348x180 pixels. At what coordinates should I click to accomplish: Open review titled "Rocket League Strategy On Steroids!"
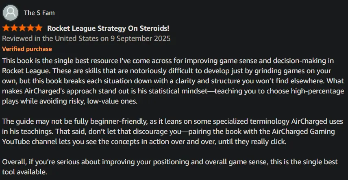(108, 28)
